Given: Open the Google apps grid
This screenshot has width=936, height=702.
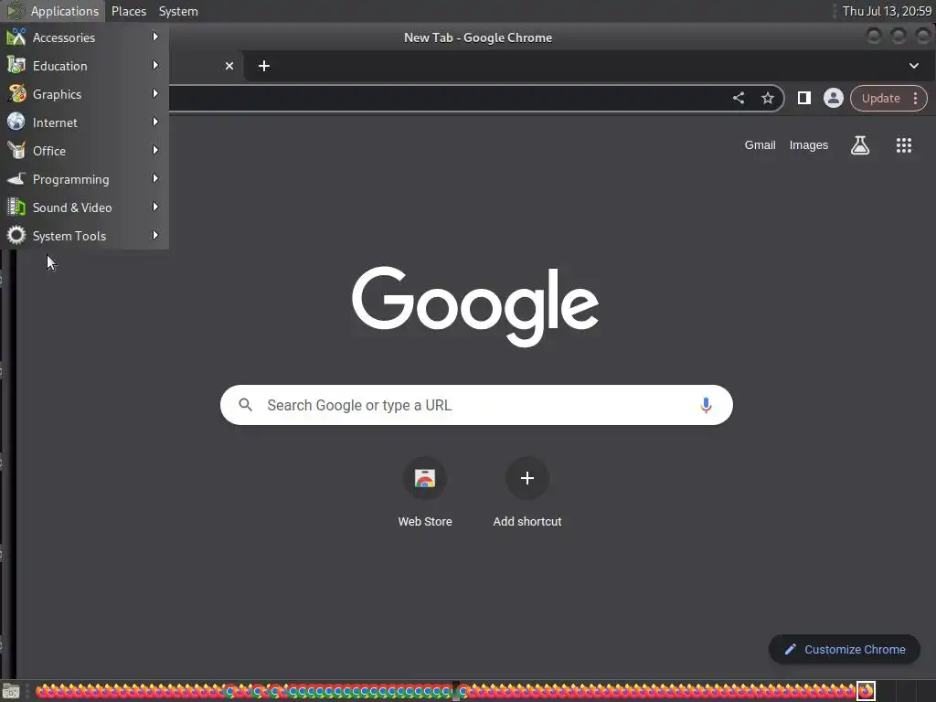Looking at the screenshot, I should pyautogui.click(x=904, y=145).
